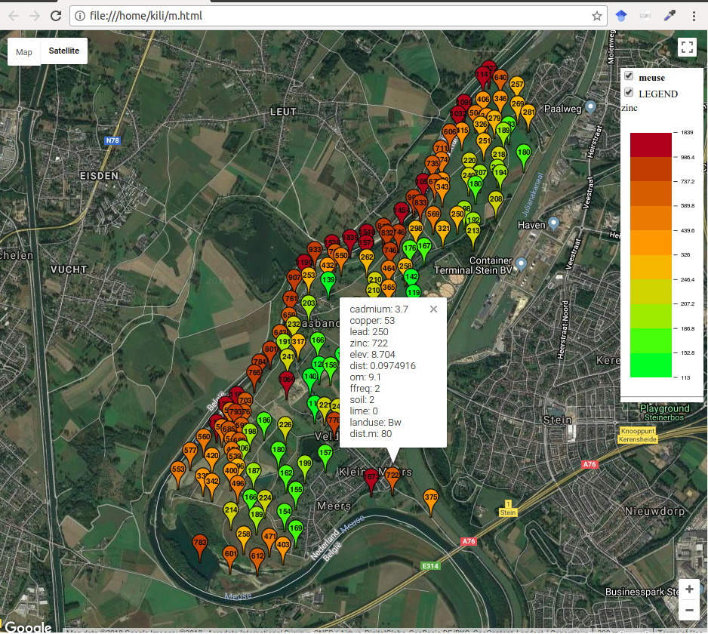Uncheck the meuse layer checkbox
This screenshot has width=708, height=634.
628,76
